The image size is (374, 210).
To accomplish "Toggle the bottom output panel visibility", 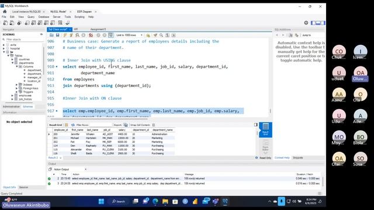I will pyautogui.click(x=318, y=23).
